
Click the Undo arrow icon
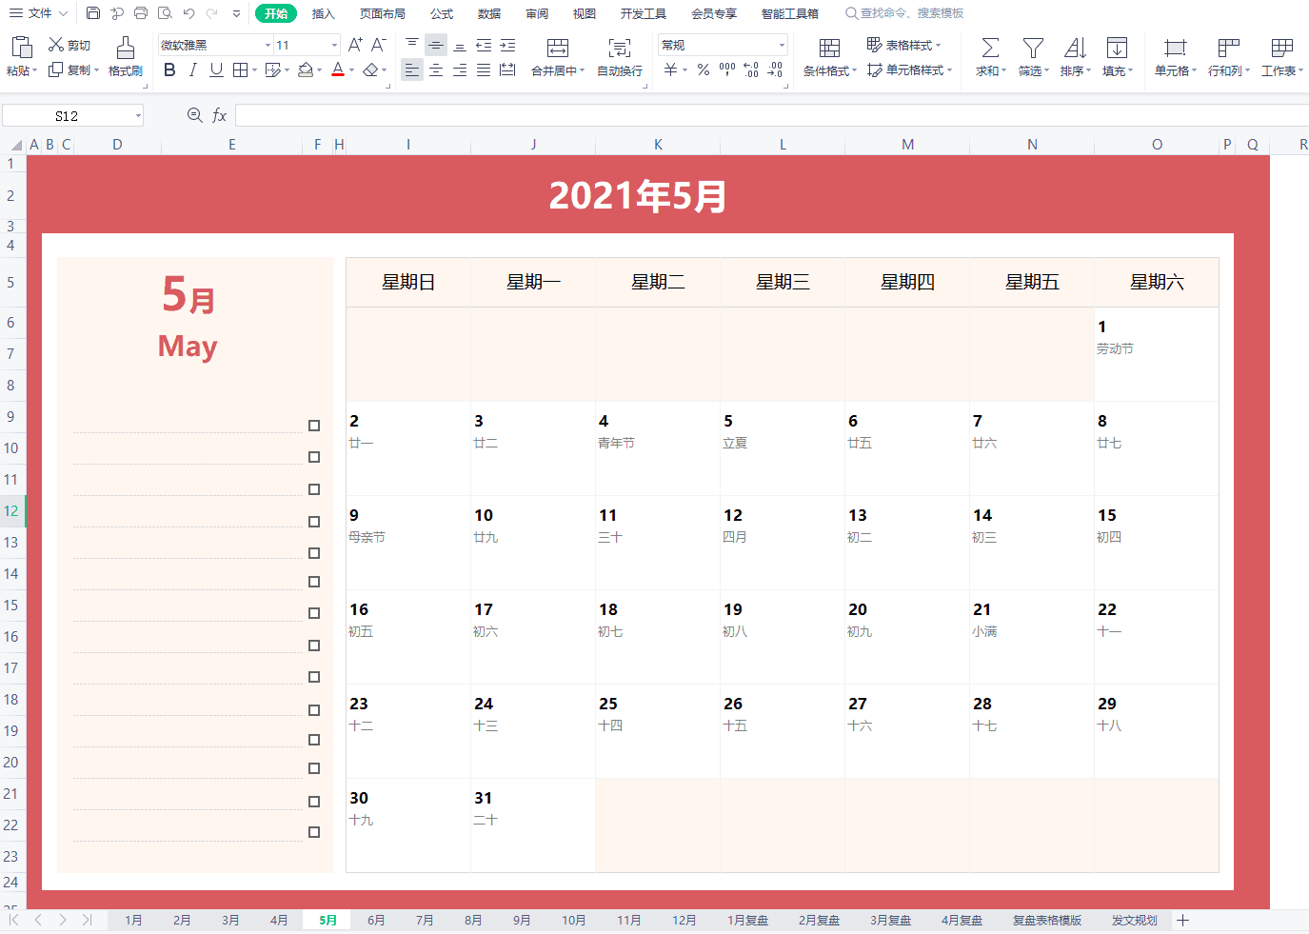(x=188, y=13)
